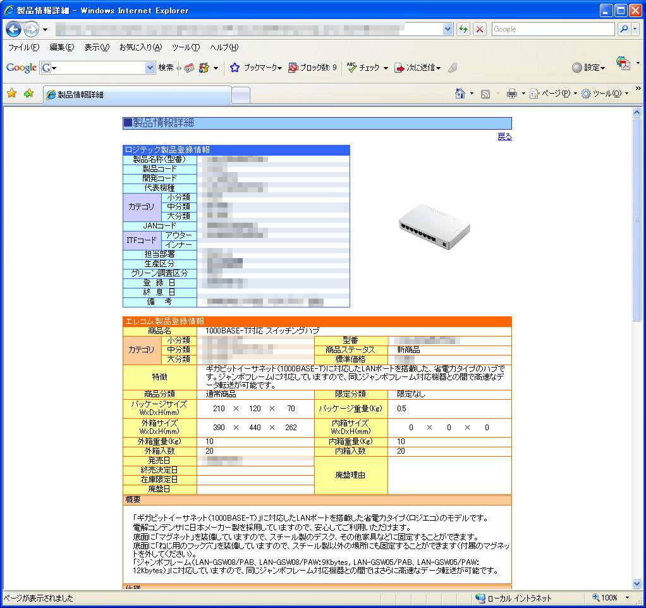This screenshot has height=608, width=646.
Task: Open the 編集(E) menu
Action: coord(62,47)
